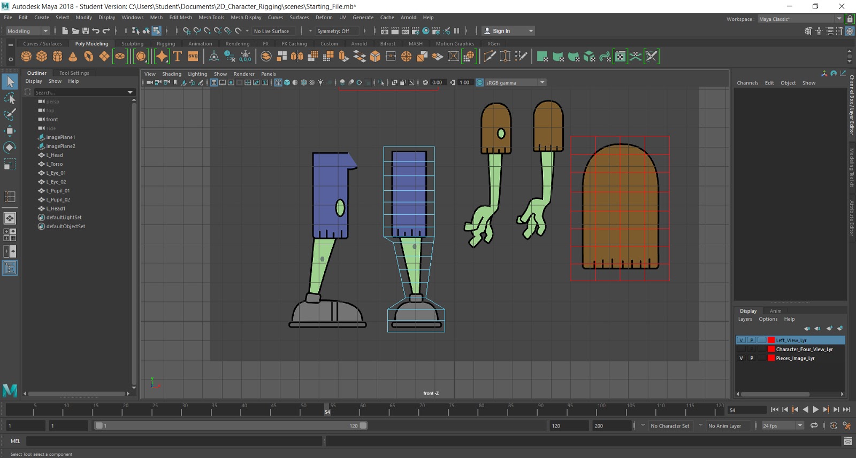Screen dimensions: 856x458
Task: Open the Modeling menu set dropdown
Action: (27, 31)
